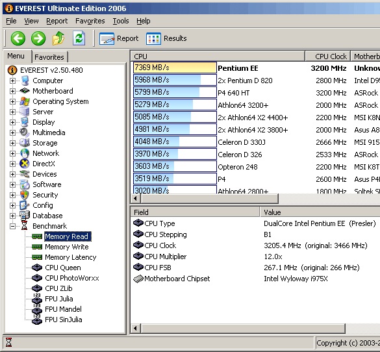This screenshot has width=380, height=352.
Task: Select the CPU Multiplier field row
Action: pyautogui.click(x=256, y=257)
